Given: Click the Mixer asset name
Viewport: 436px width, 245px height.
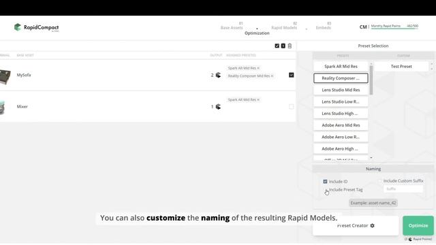Looking at the screenshot, I should coord(22,107).
